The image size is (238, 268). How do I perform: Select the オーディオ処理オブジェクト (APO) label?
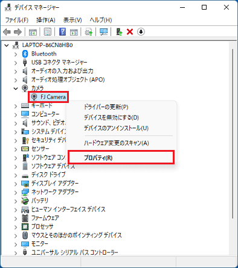coord(68,79)
